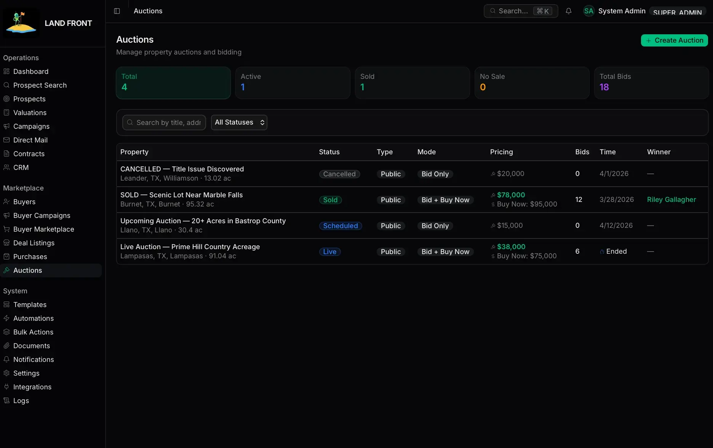The width and height of the screenshot is (713, 448).
Task: Open the Valuations section
Action: tap(51, 112)
